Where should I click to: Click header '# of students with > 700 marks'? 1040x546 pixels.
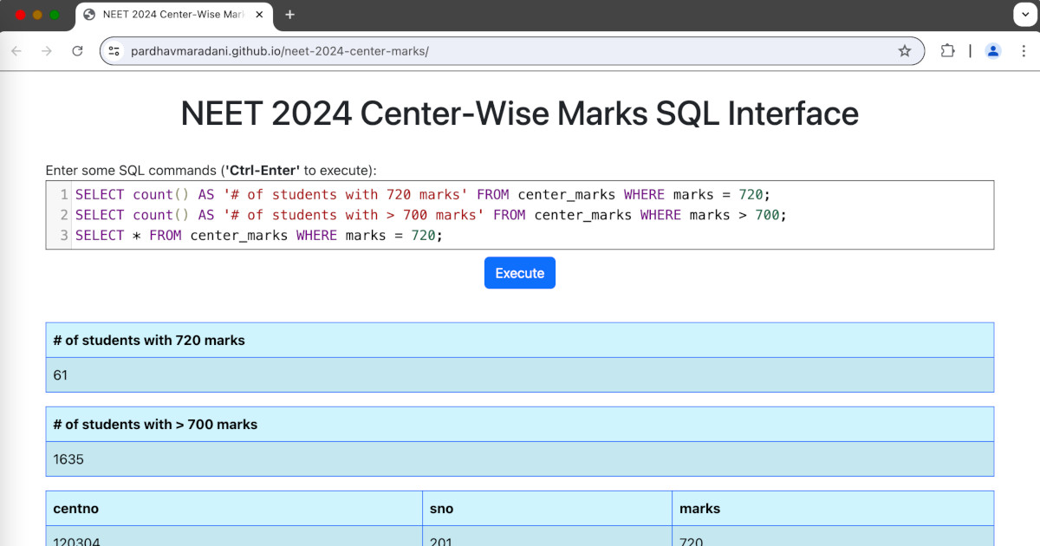pyautogui.click(x=520, y=425)
